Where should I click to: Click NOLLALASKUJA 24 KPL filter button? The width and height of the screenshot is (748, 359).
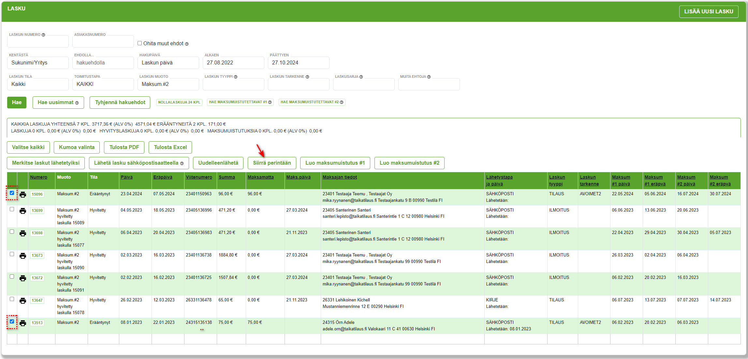click(x=179, y=102)
